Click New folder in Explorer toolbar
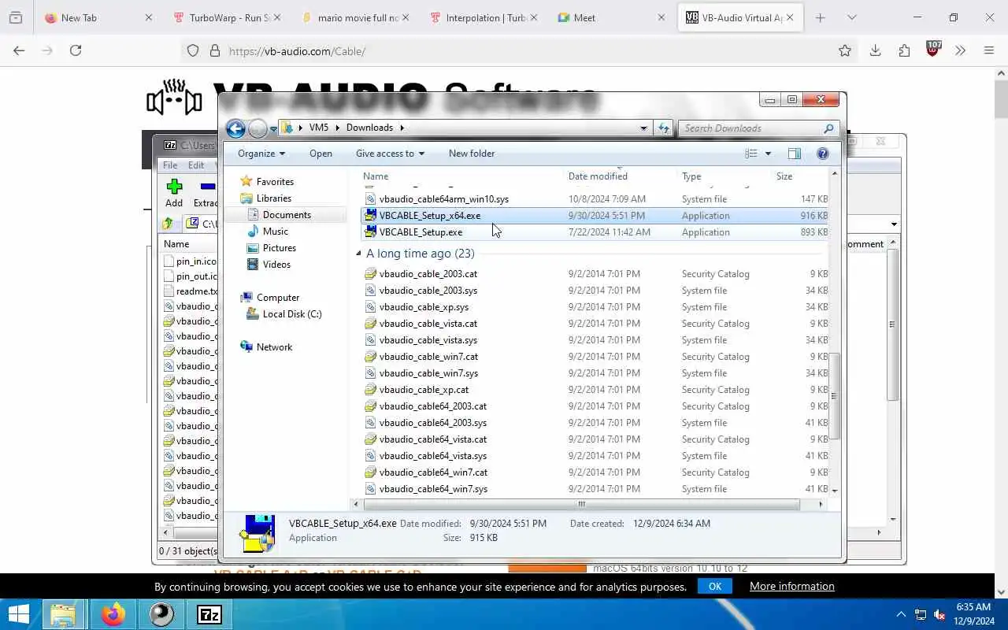 click(472, 154)
